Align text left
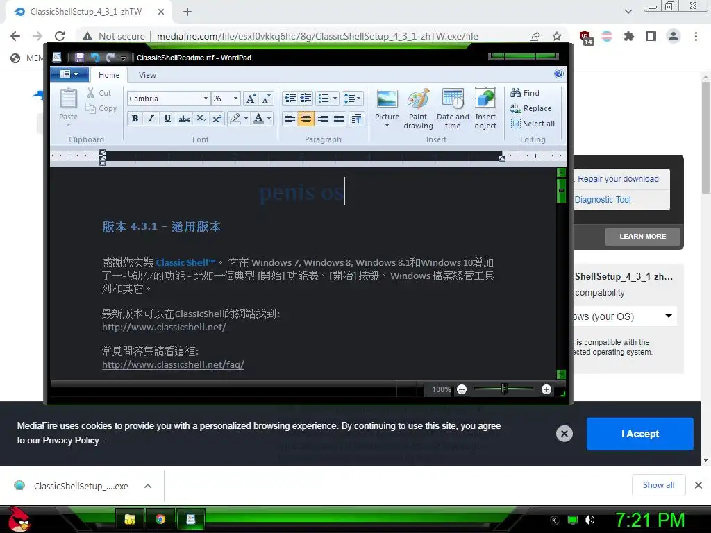 pyautogui.click(x=290, y=119)
